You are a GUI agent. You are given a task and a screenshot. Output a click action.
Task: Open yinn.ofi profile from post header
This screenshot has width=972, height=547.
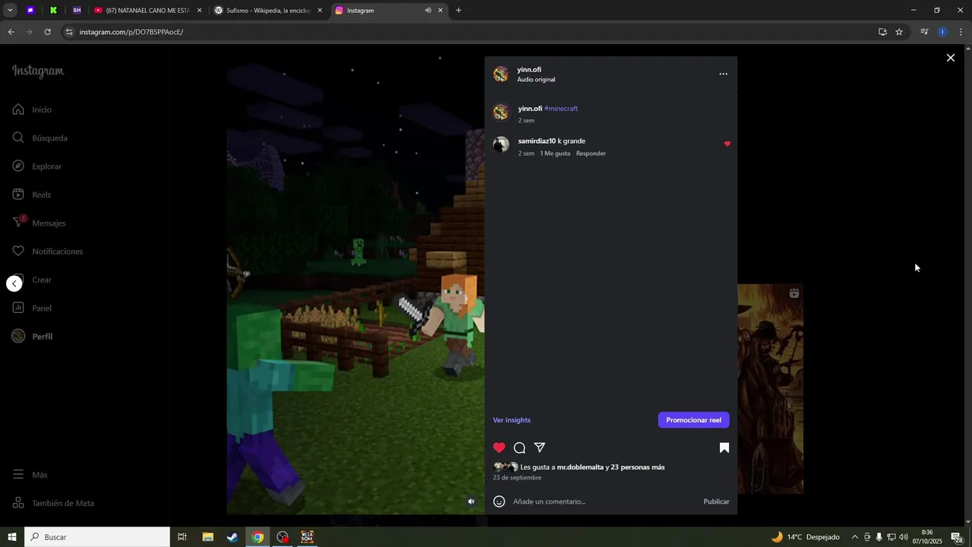pyautogui.click(x=529, y=69)
